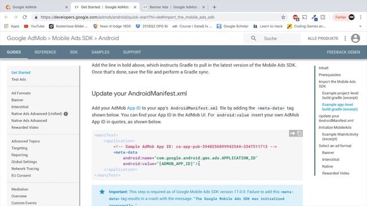Click the cast extension icon in the toolbar
This screenshot has height=206, width=367.
tap(304, 17)
